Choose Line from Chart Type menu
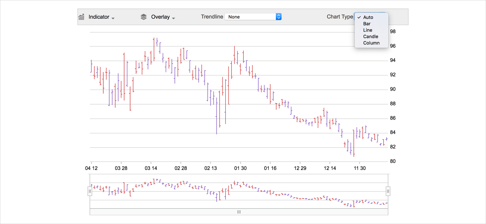486x224 pixels. click(368, 30)
